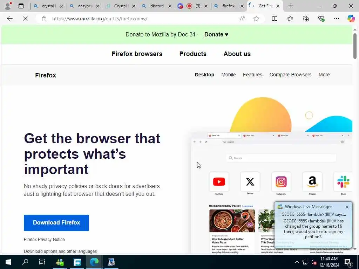Click the Download Firefox button

(56, 223)
